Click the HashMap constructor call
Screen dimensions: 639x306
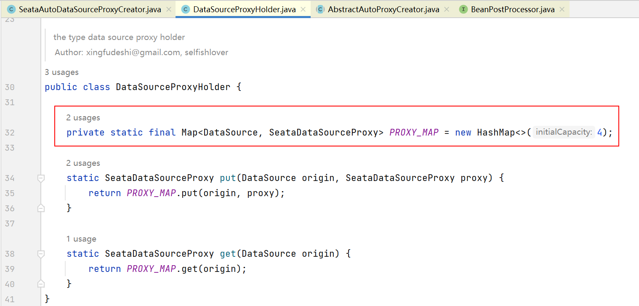(502, 133)
